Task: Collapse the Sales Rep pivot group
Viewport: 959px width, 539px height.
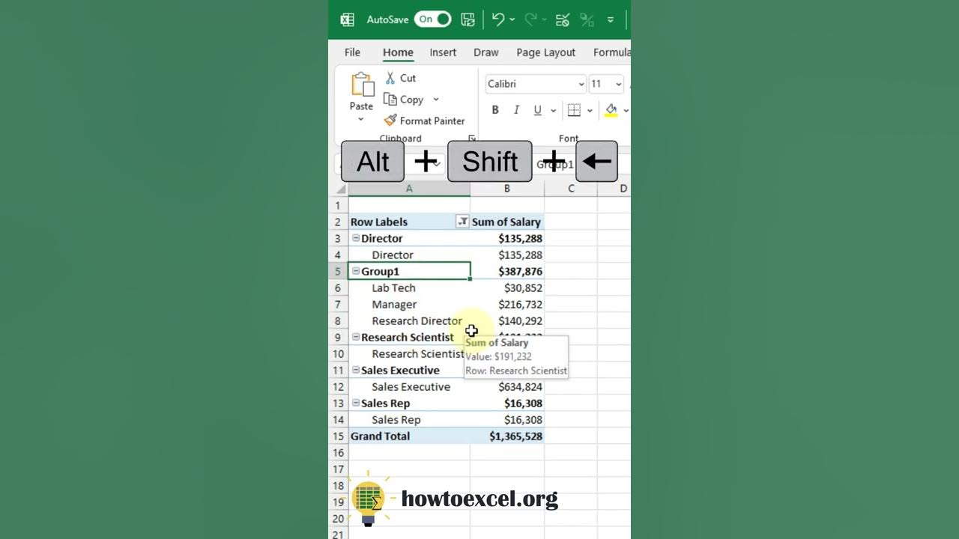Action: point(356,403)
